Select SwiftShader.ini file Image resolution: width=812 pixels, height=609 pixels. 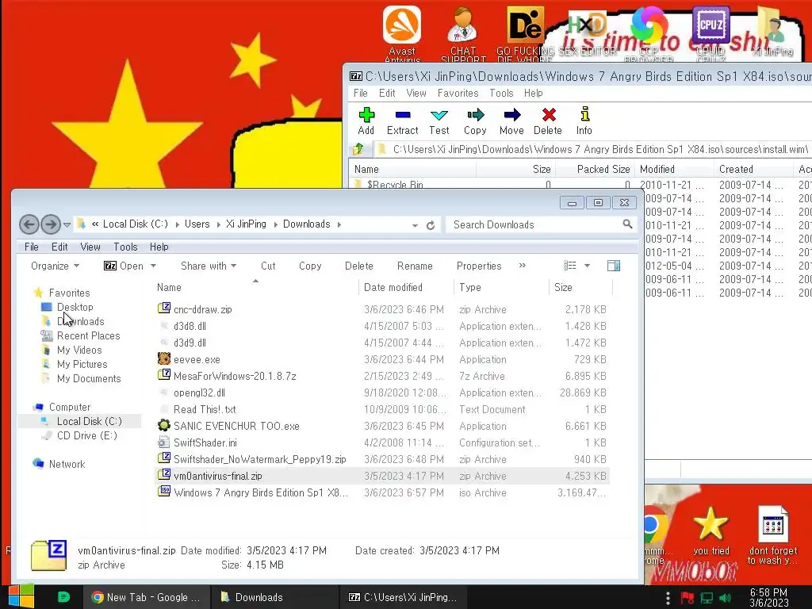click(x=205, y=442)
